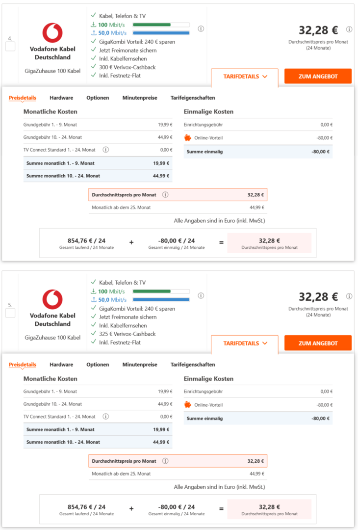Screen dimensions: 358x530
Task: Click Vodafone logo in offer 4
Action: pos(52,33)
